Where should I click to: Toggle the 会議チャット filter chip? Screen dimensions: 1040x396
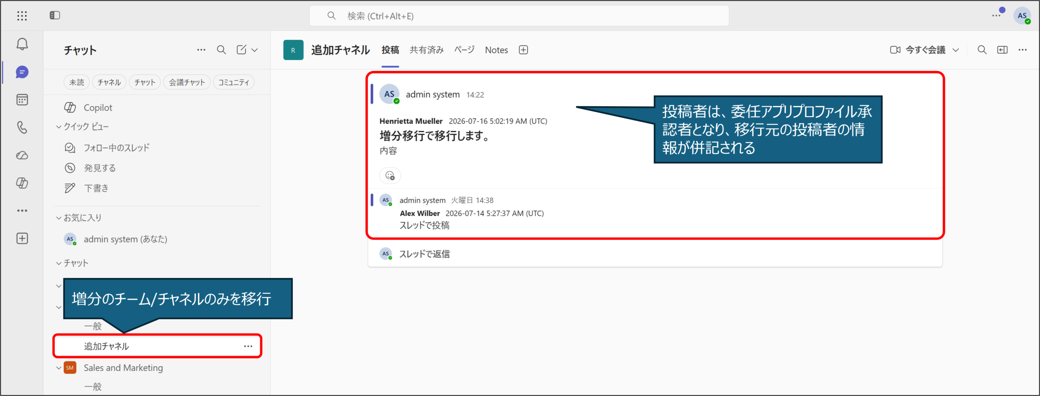pyautogui.click(x=187, y=82)
